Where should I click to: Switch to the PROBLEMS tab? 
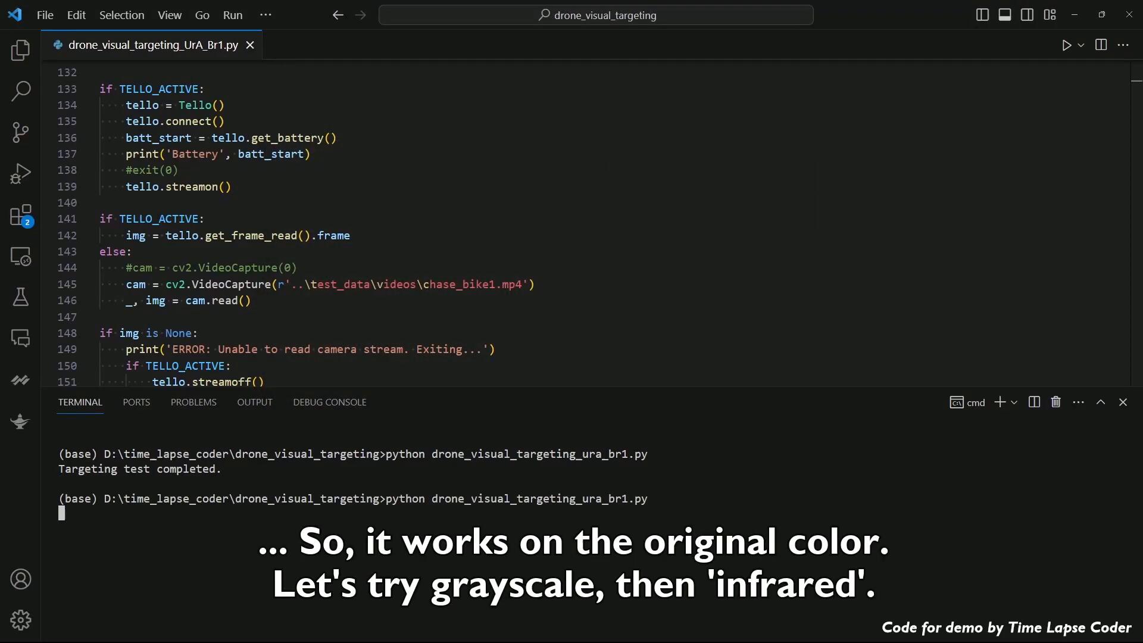[193, 402]
